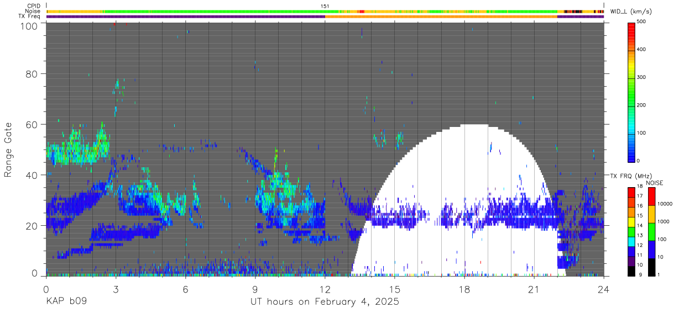The width and height of the screenshot is (679, 313).
Task: Click the Noise row label at top left
Action: [x=33, y=11]
